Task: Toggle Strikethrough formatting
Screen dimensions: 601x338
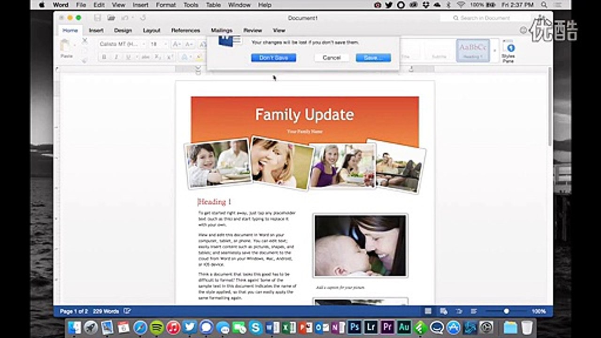Action: (146, 57)
